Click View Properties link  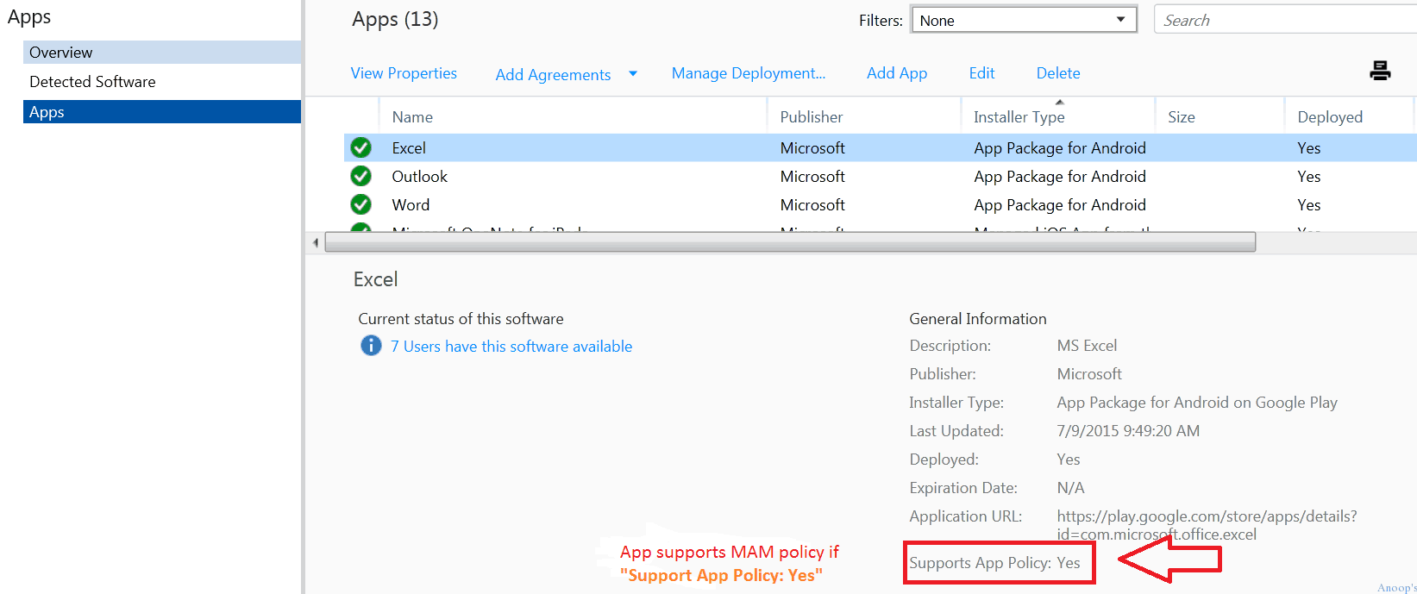click(404, 73)
